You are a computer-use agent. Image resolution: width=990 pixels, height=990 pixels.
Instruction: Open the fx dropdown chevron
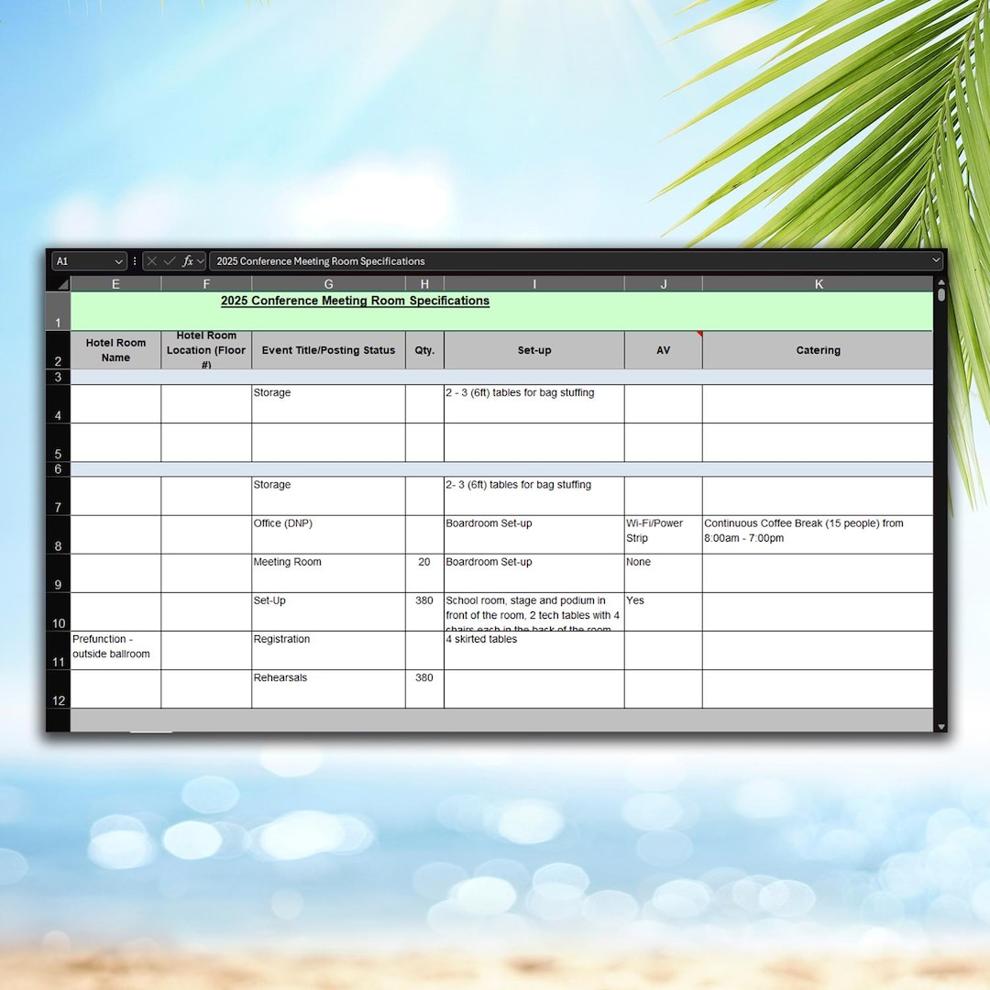(x=200, y=261)
